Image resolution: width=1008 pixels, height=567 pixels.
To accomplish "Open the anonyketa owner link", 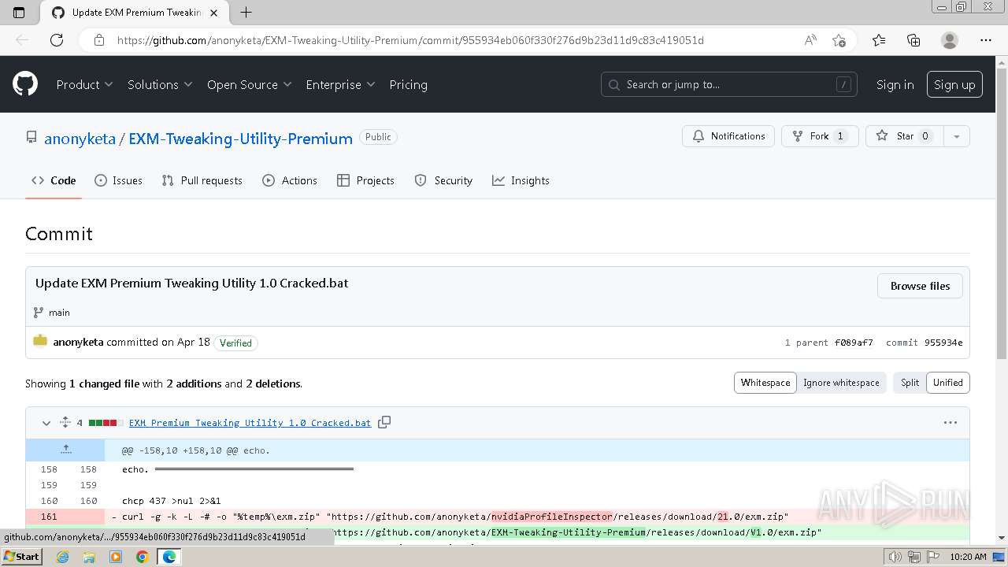I will coord(80,139).
